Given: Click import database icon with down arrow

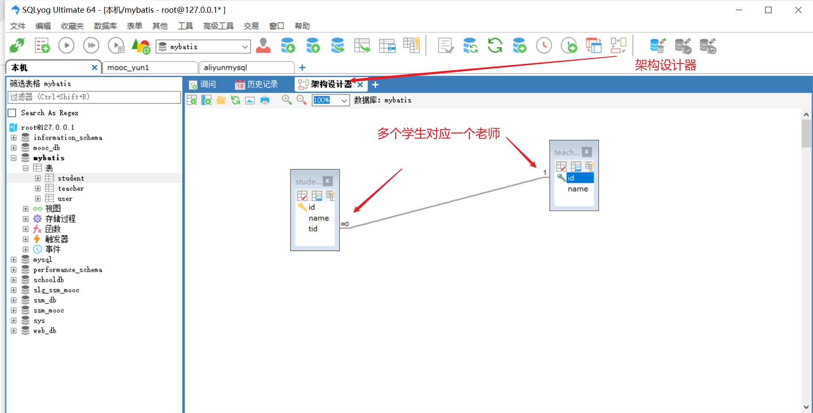Looking at the screenshot, I should pyautogui.click(x=288, y=46).
